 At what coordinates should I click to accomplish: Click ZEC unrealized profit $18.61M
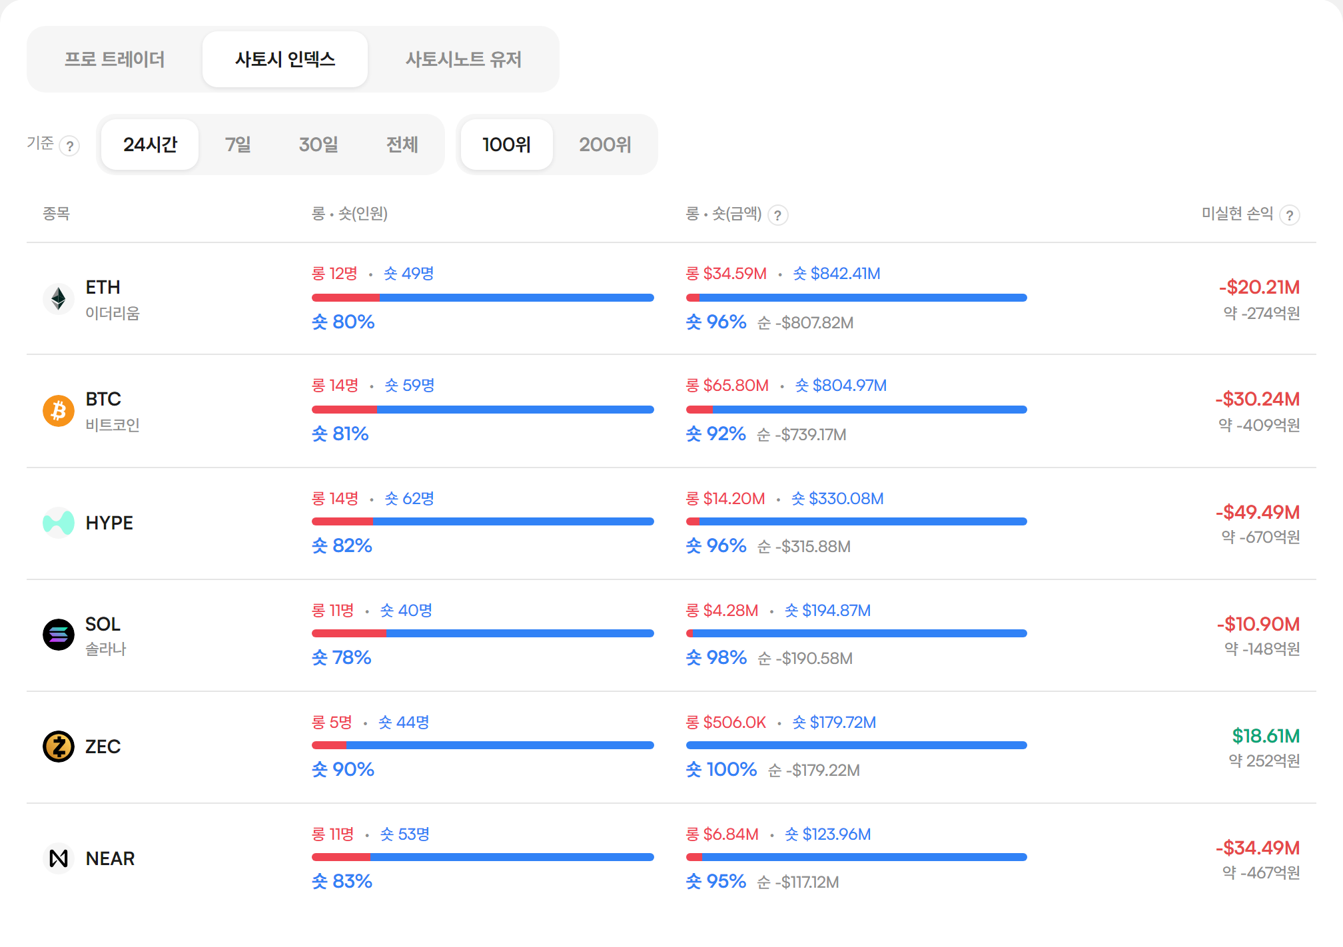[1266, 736]
